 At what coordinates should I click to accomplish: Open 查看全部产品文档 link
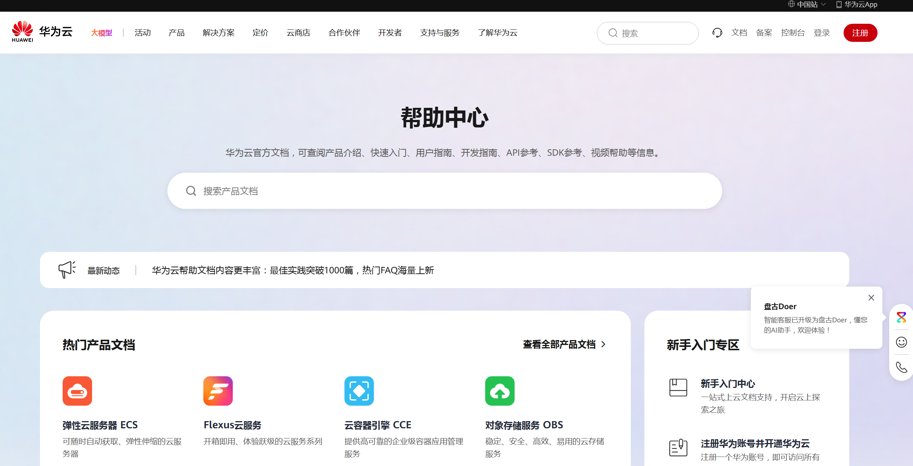(560, 344)
